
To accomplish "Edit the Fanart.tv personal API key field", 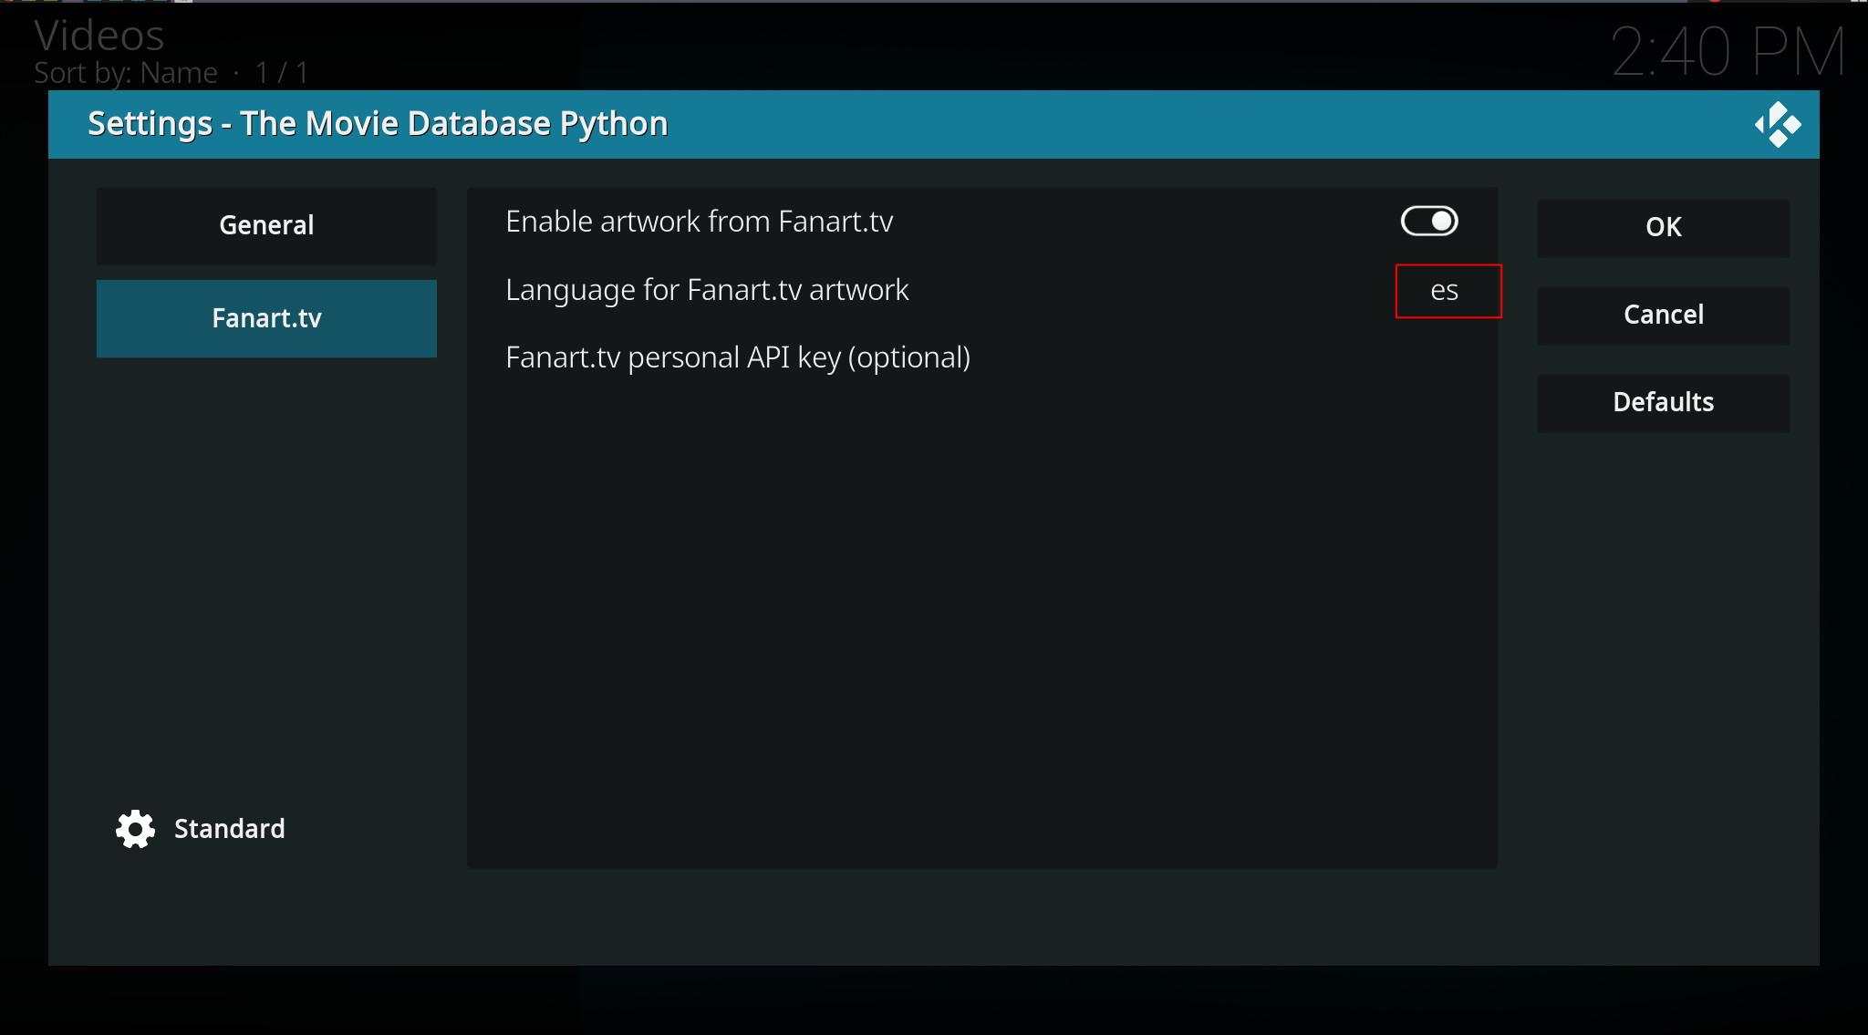I will click(981, 357).
